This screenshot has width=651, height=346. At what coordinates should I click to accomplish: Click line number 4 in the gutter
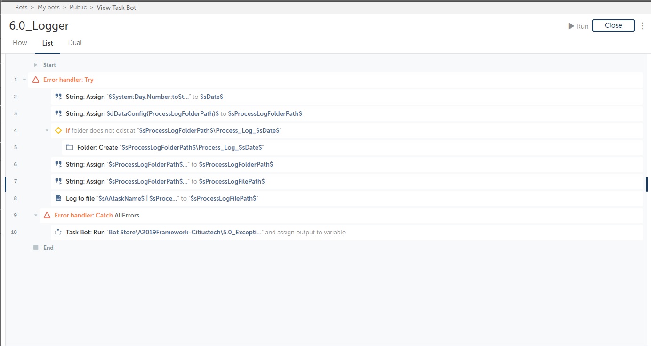16,130
